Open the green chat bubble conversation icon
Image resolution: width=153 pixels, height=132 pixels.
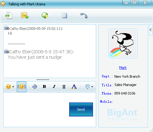(45, 16)
